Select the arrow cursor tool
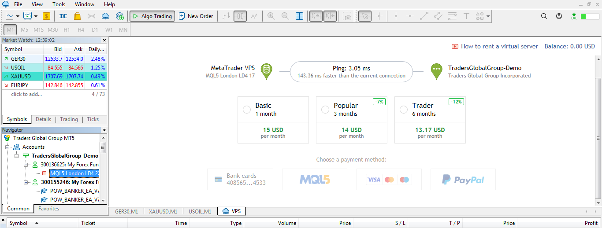The width and height of the screenshot is (602, 228). coord(365,16)
